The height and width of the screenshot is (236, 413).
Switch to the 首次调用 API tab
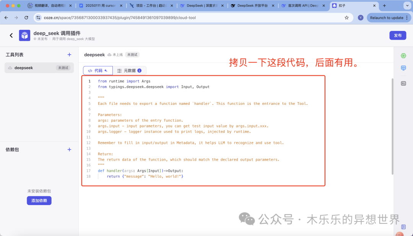(303, 5)
